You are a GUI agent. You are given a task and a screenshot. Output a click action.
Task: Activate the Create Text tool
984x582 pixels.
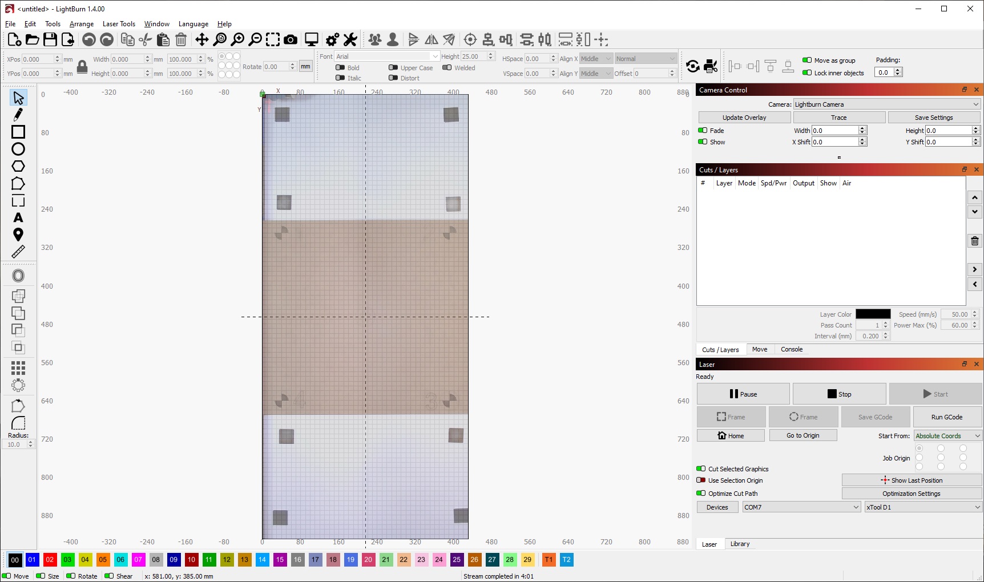point(18,217)
